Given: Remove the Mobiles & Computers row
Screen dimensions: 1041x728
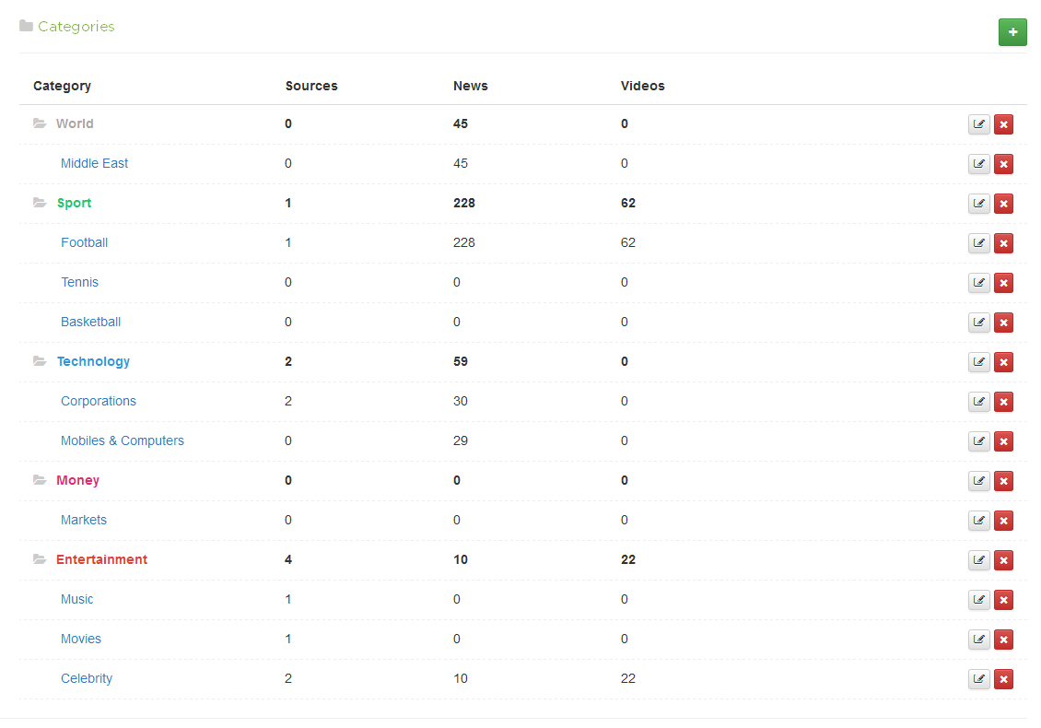Looking at the screenshot, I should (1003, 441).
